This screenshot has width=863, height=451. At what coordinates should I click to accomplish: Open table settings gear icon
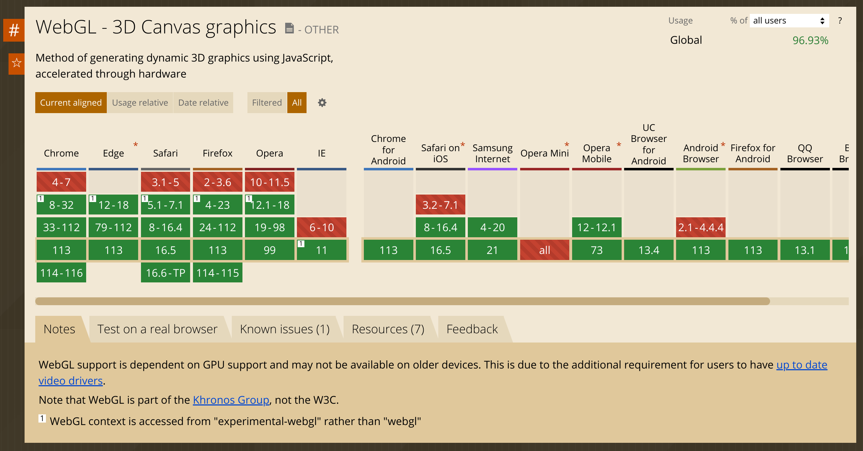pyautogui.click(x=322, y=103)
